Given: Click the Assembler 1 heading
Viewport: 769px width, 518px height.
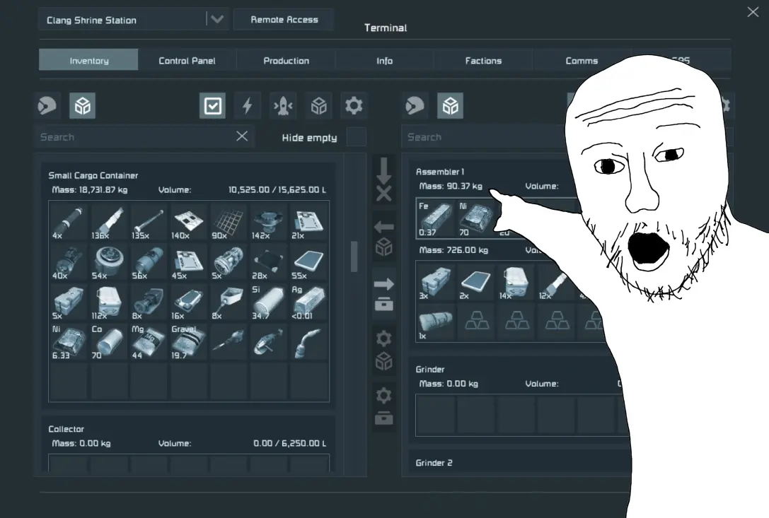Looking at the screenshot, I should click(440, 172).
